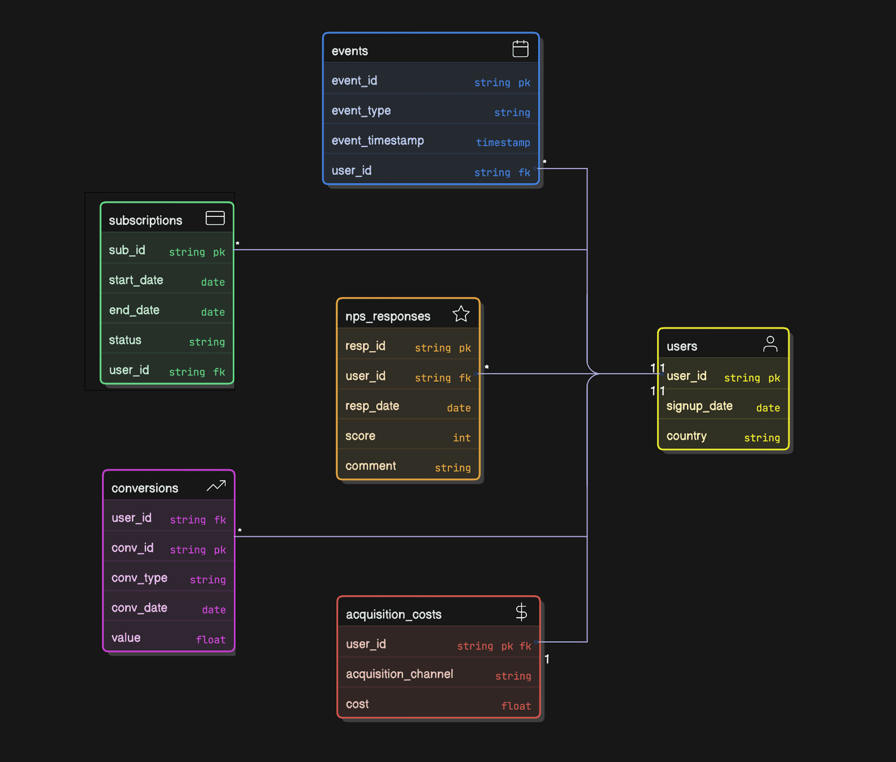The width and height of the screenshot is (896, 762).
Task: Click the calendar icon on the events table
Action: pos(520,49)
